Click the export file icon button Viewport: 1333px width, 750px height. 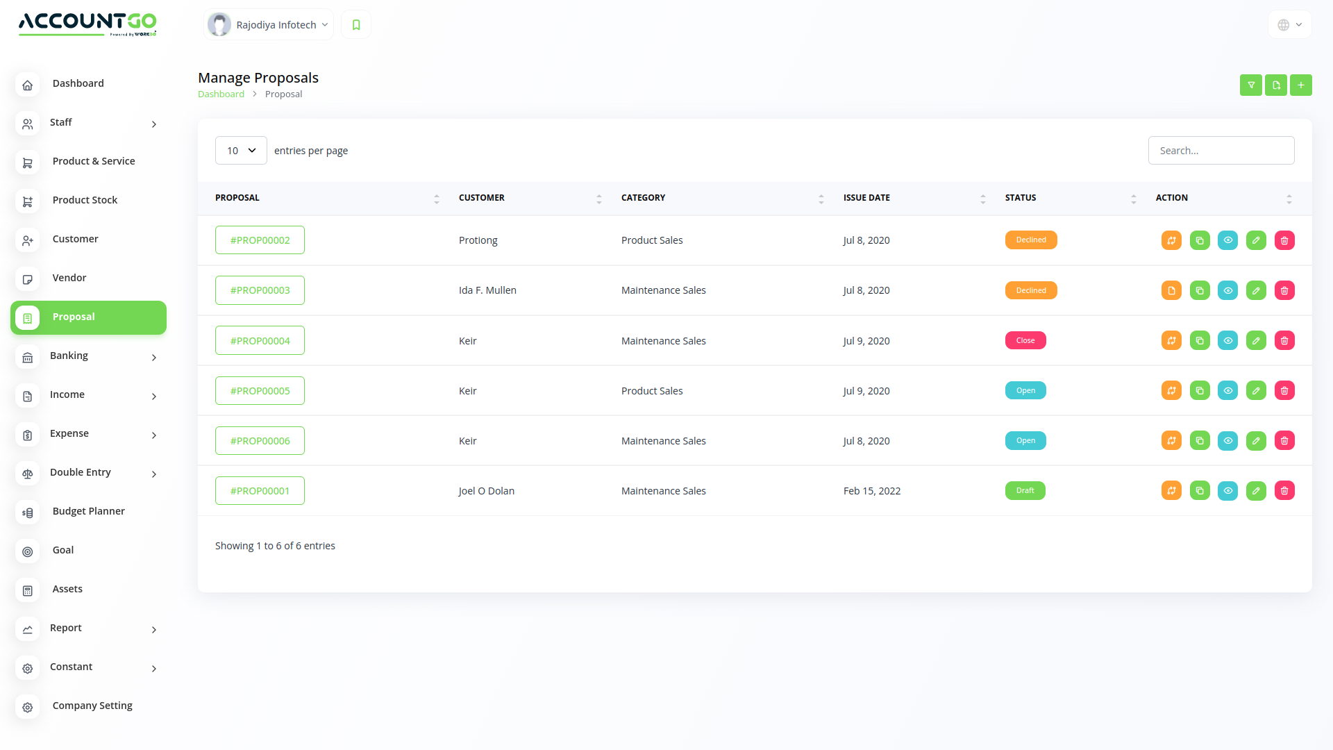[1275, 85]
